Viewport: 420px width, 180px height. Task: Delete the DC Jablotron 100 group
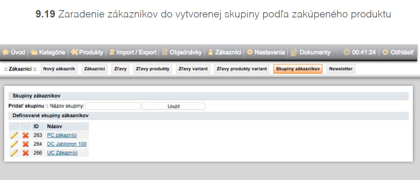(x=26, y=144)
